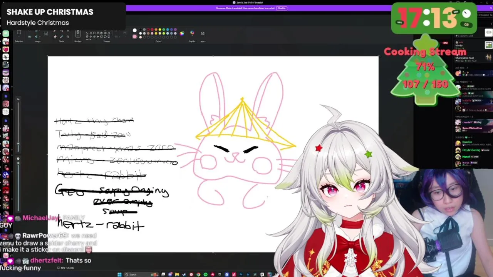Open File Explorer from the taskbar

pos(177,274)
